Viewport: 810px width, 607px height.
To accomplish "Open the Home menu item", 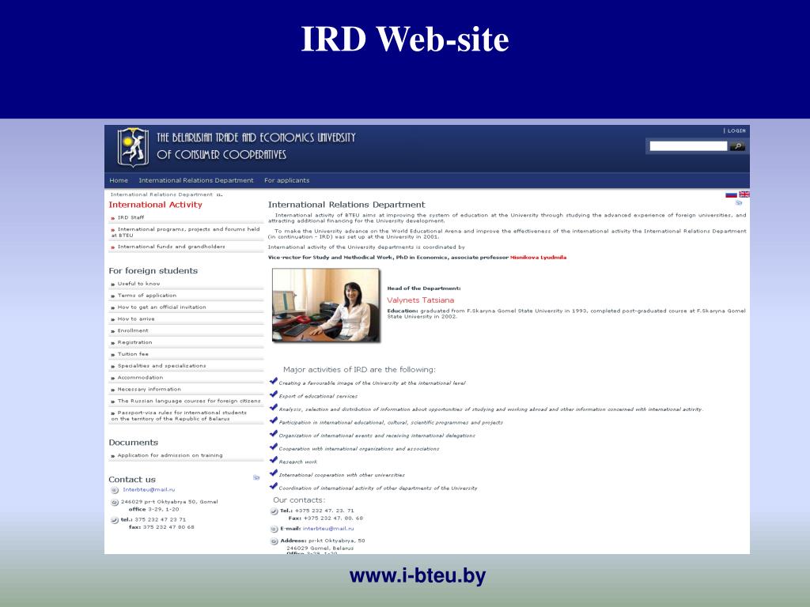I will pyautogui.click(x=119, y=180).
